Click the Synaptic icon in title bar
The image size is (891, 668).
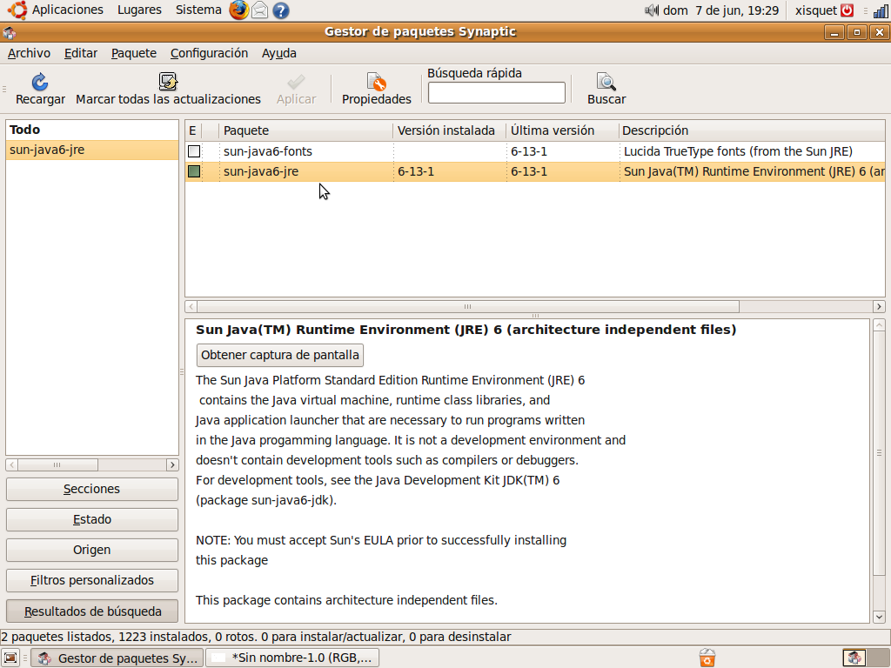point(9,32)
